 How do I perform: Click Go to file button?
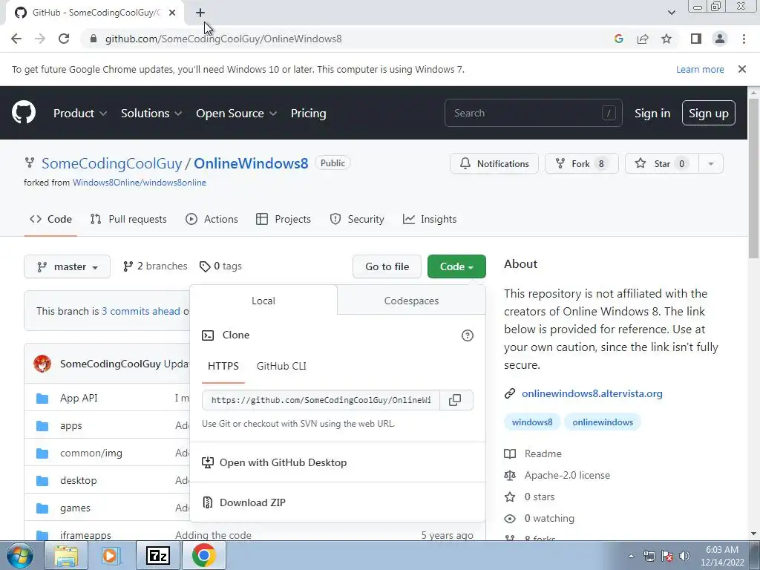coord(387,266)
